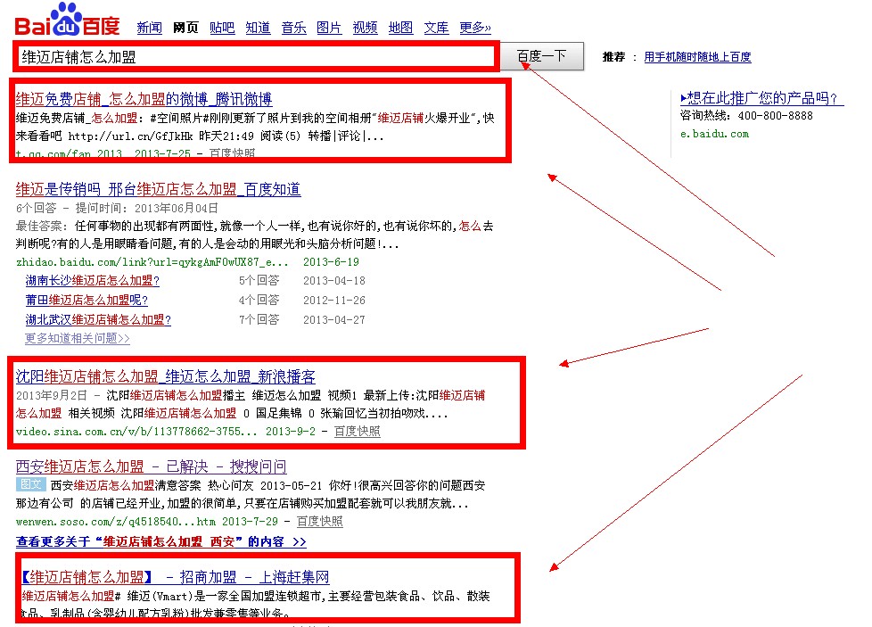Open 维迈是传销吗 百度知道 result title
Viewport: 872px width, 627px height.
(158, 190)
